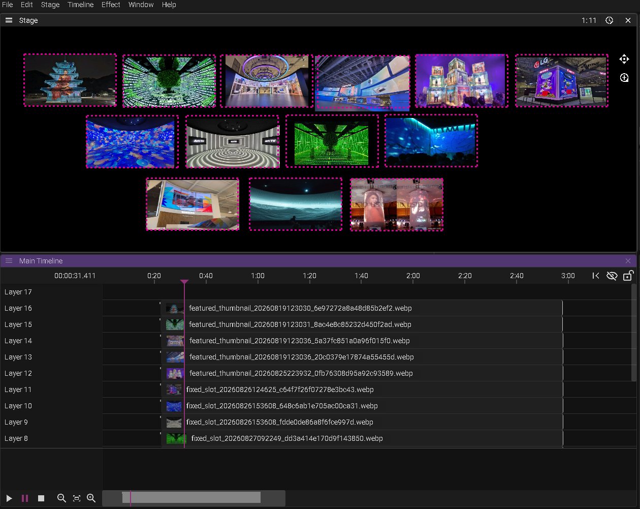Image resolution: width=640 pixels, height=509 pixels.
Task: Open the Timeline menu
Action: pos(81,5)
